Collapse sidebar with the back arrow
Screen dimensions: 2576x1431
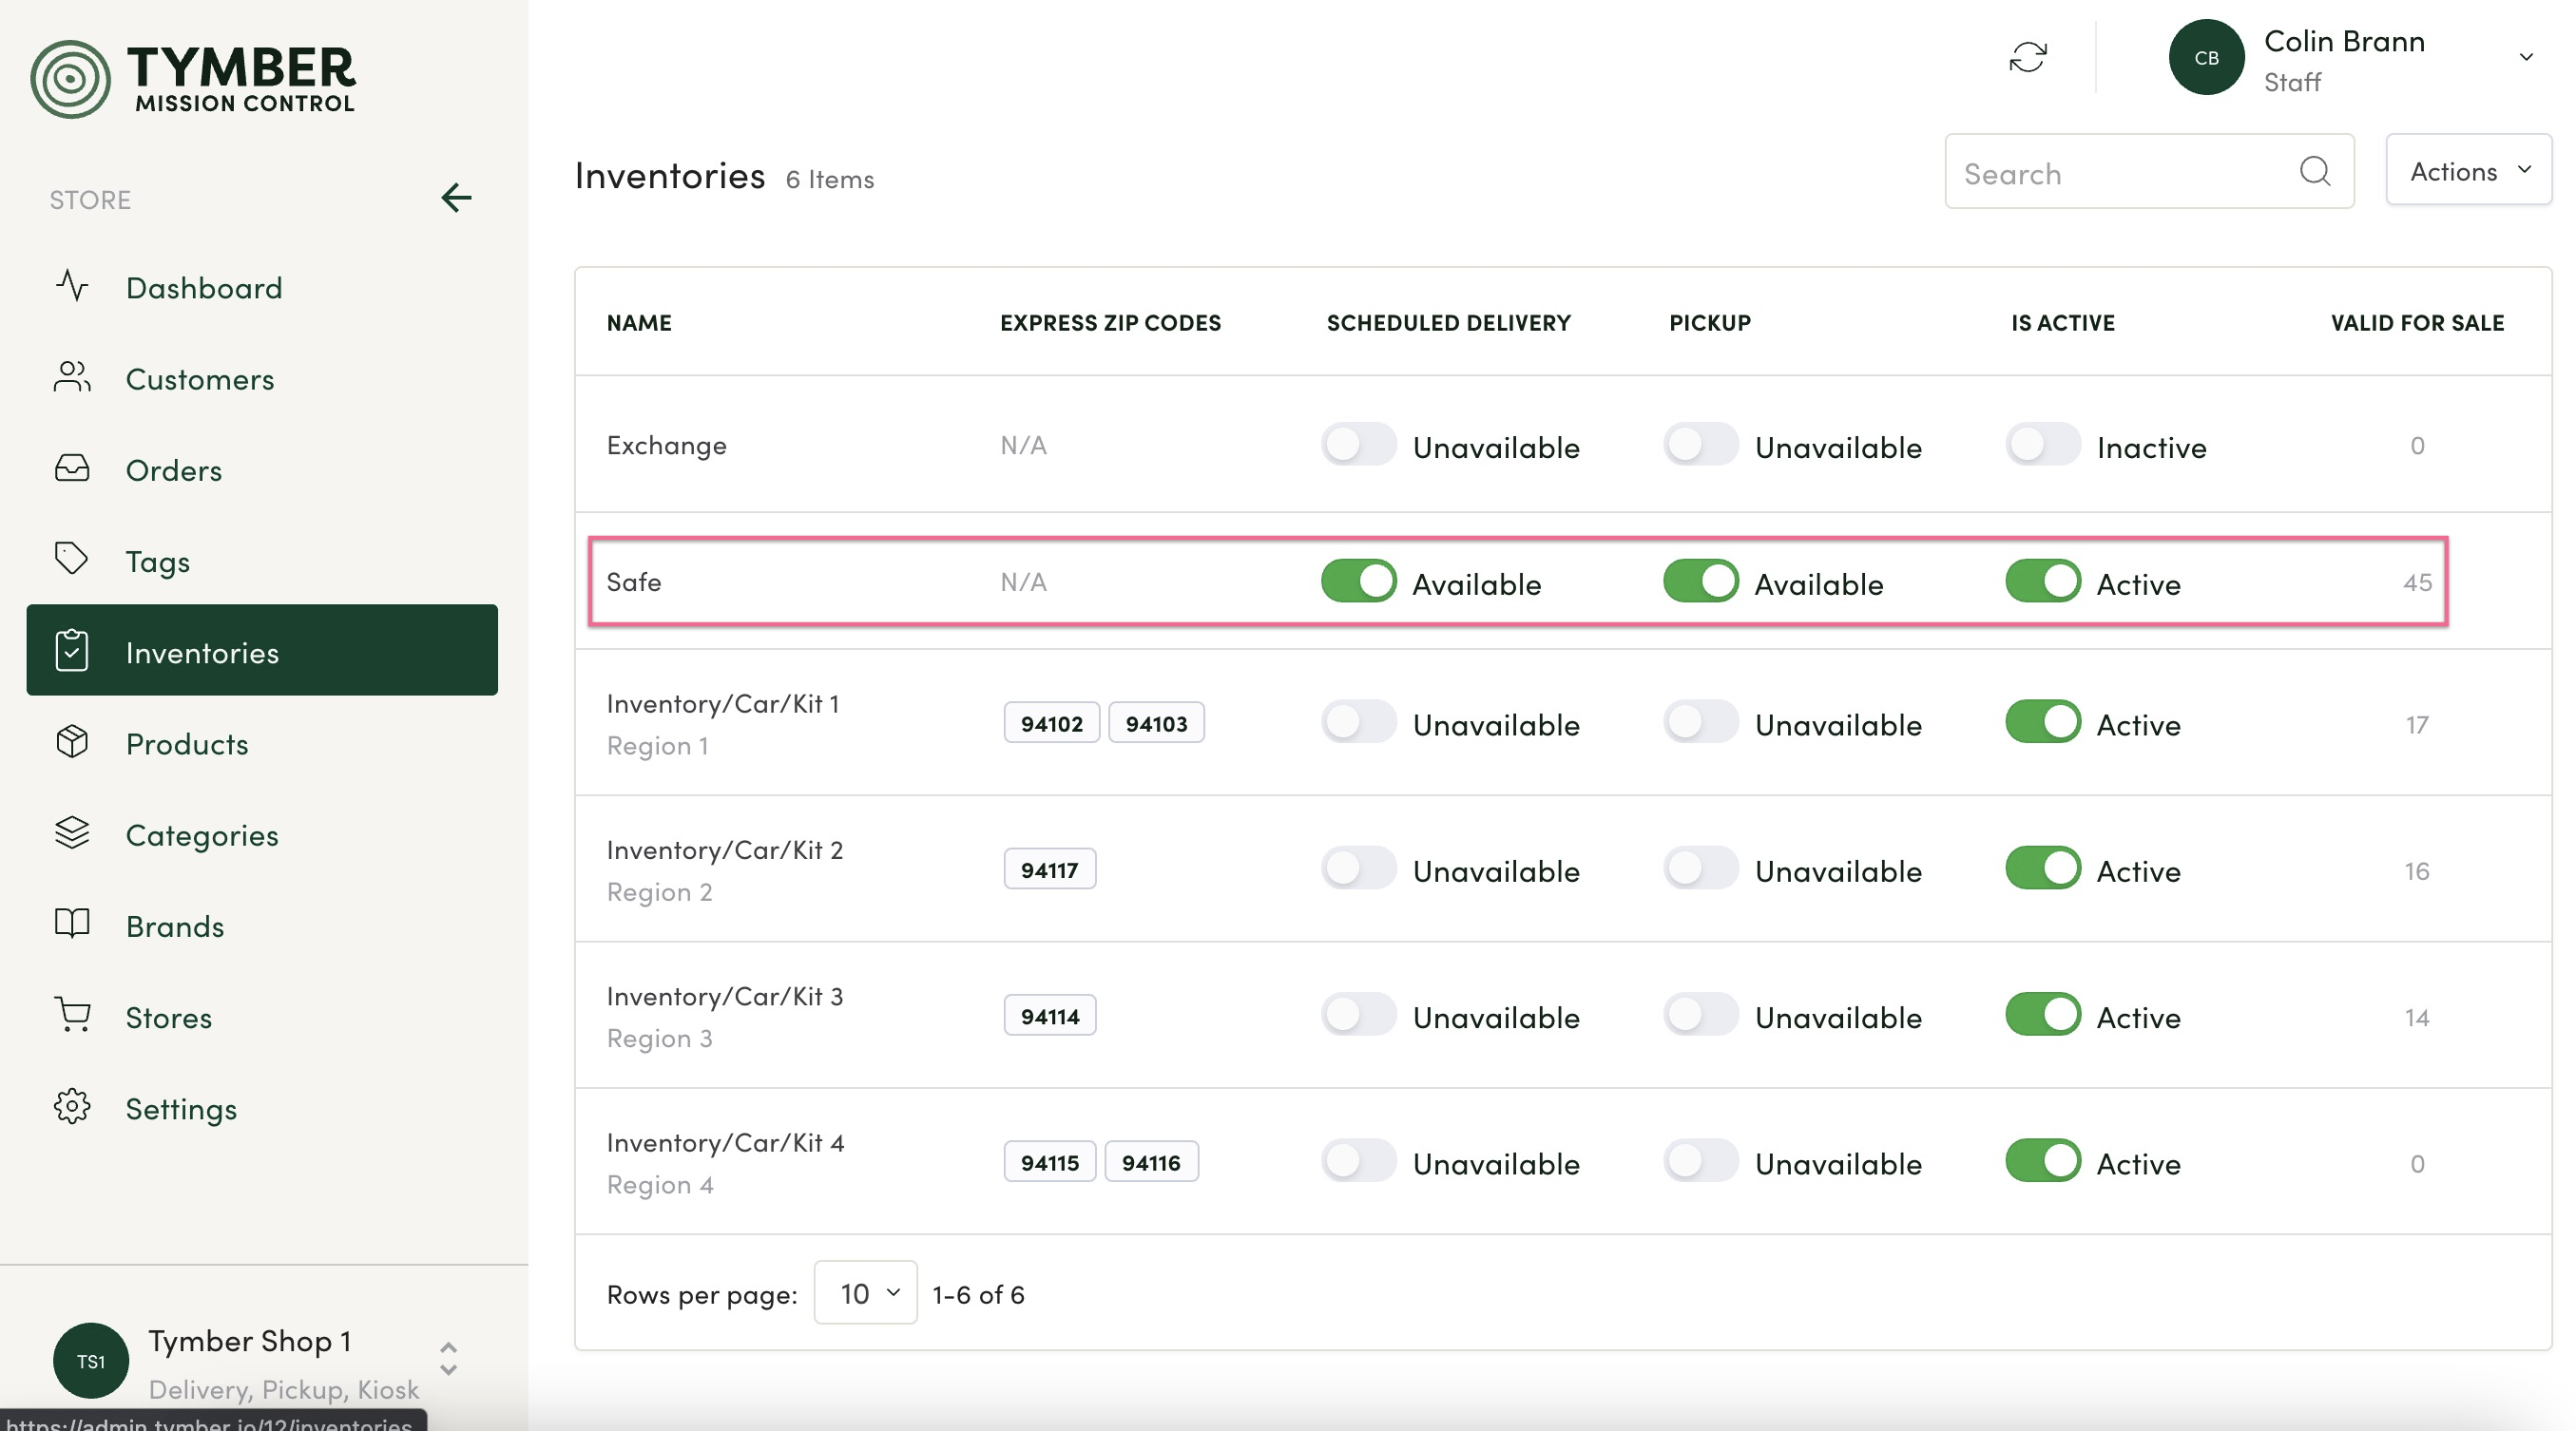pyautogui.click(x=456, y=198)
